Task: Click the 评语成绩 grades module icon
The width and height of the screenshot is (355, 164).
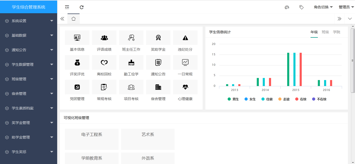Action: [104, 38]
